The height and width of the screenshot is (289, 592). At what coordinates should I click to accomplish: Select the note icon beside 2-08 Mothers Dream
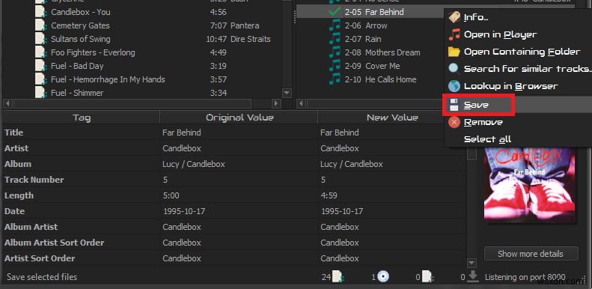tap(335, 52)
